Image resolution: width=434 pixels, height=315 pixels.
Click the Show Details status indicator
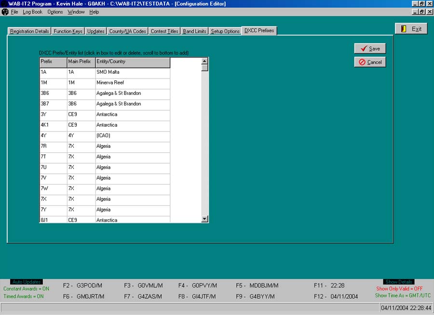click(x=398, y=282)
